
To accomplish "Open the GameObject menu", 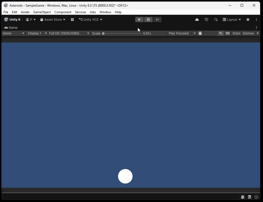I will pos(42,12).
